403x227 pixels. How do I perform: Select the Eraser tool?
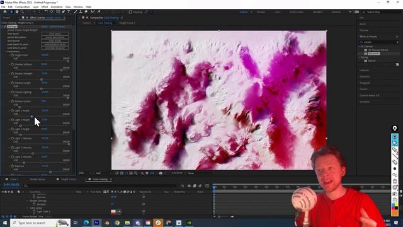tap(86, 12)
